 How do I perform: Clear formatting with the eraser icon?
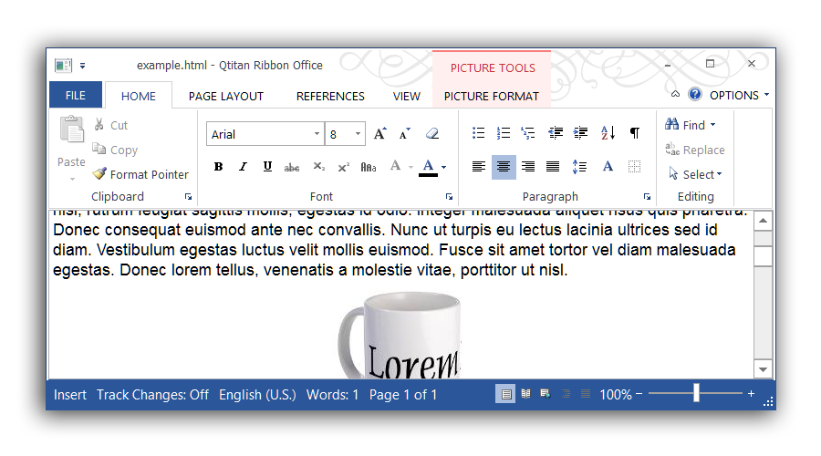[x=432, y=133]
